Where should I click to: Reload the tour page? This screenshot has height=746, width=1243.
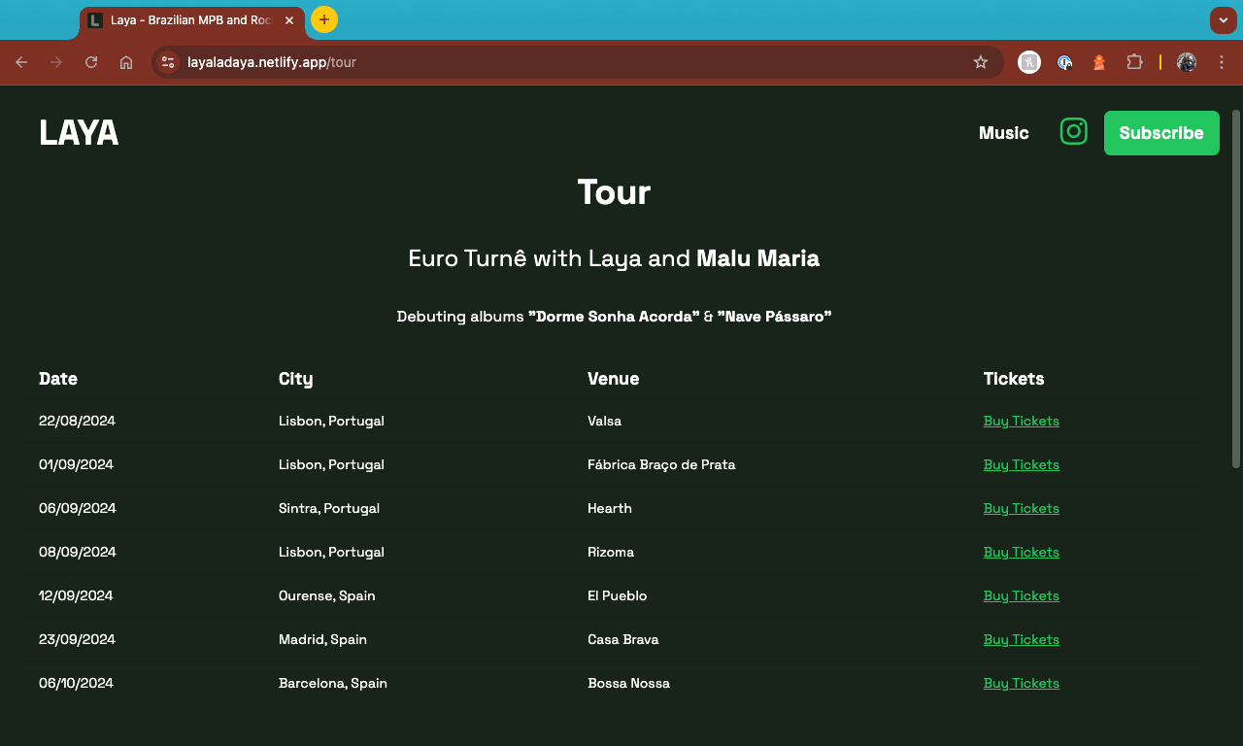point(90,61)
